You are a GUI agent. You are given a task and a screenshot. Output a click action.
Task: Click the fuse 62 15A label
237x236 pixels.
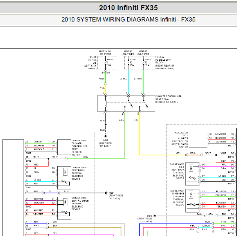point(148,62)
